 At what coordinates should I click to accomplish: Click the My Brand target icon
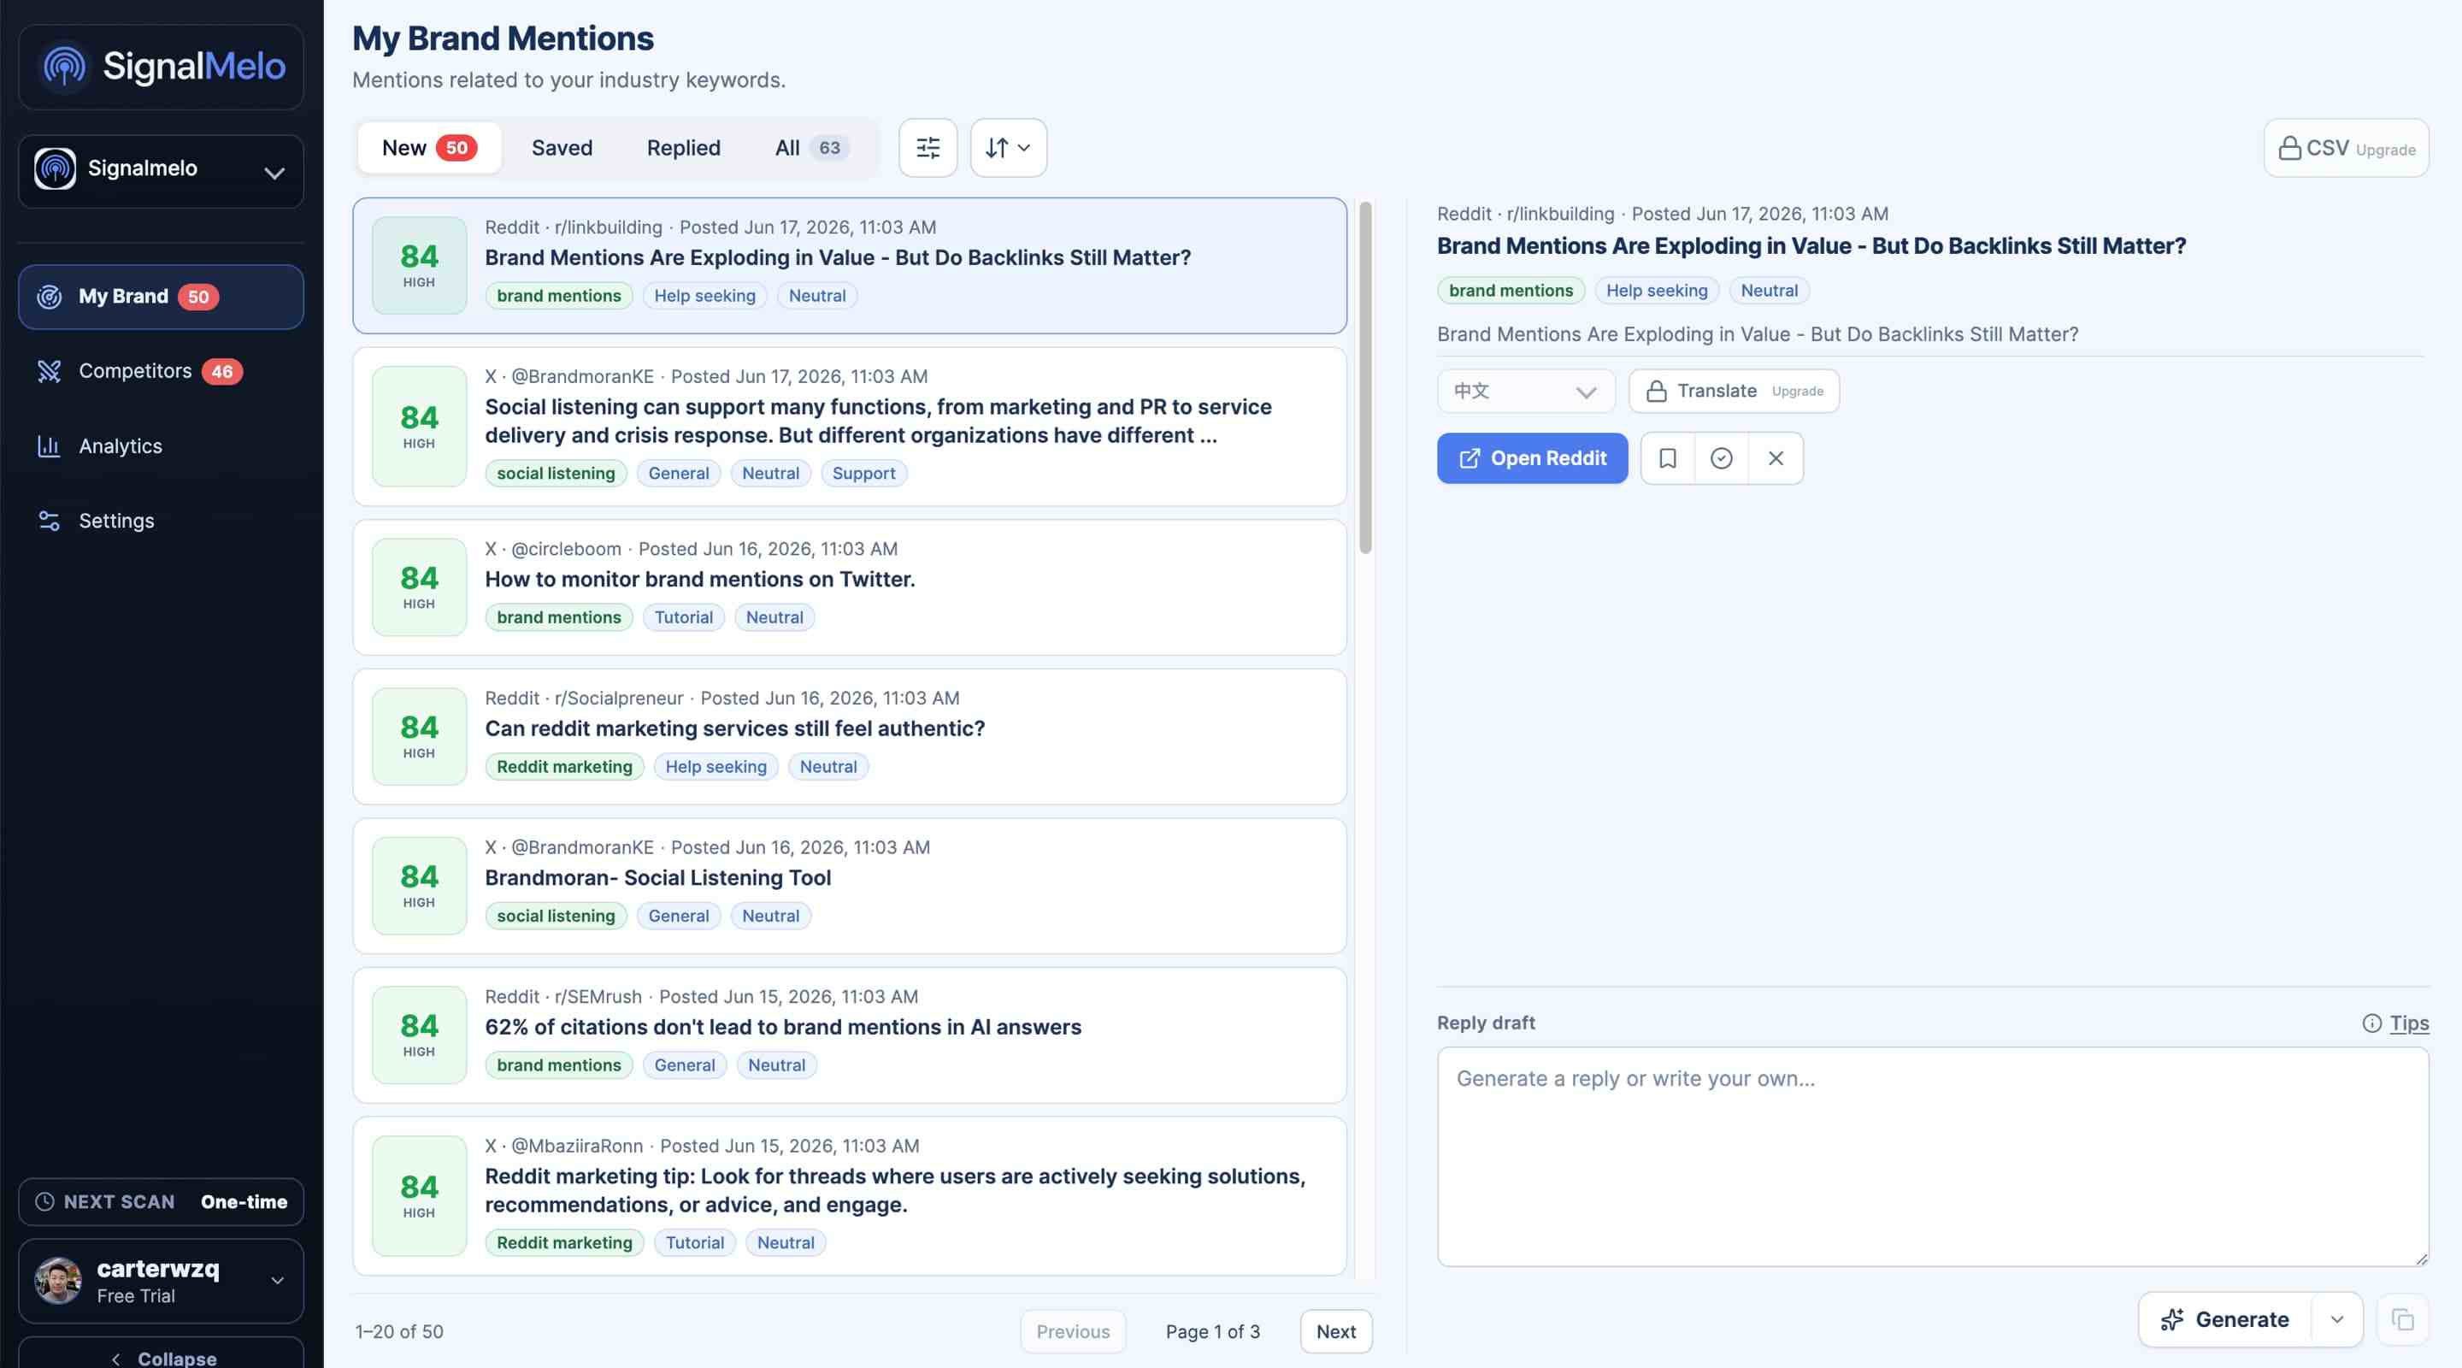[x=49, y=298]
